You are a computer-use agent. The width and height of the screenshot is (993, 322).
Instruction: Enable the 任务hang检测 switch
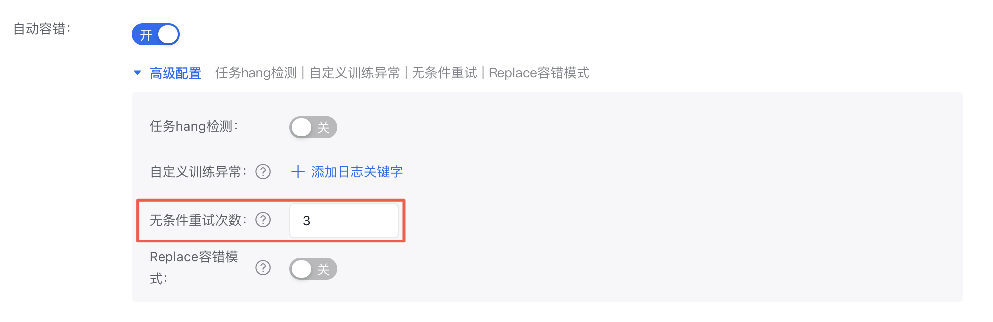(313, 127)
